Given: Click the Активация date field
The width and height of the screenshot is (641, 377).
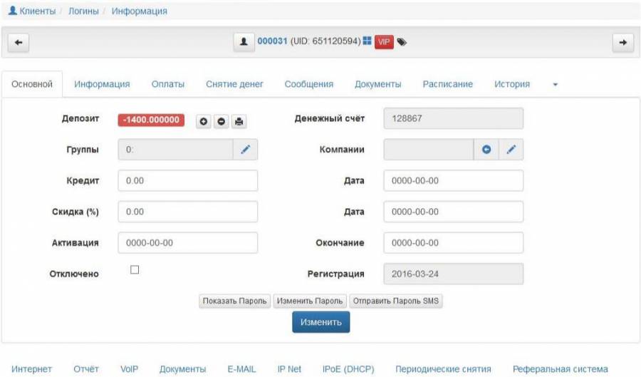Looking at the screenshot, I should 188,243.
